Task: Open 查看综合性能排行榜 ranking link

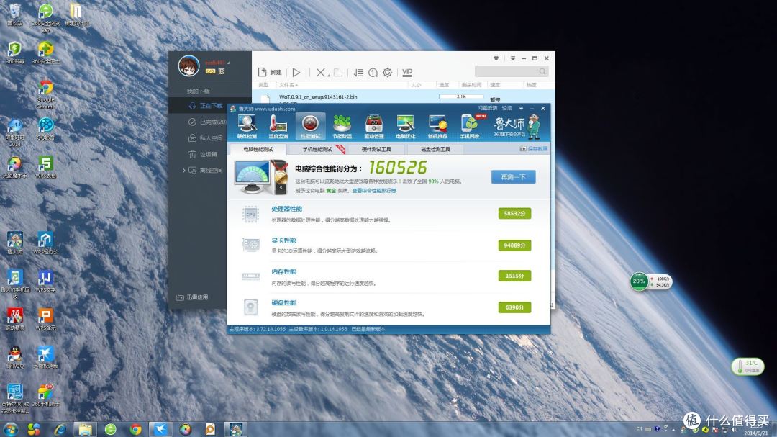Action: 374,191
